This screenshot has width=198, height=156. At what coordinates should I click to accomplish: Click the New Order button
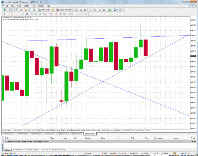[44, 10]
